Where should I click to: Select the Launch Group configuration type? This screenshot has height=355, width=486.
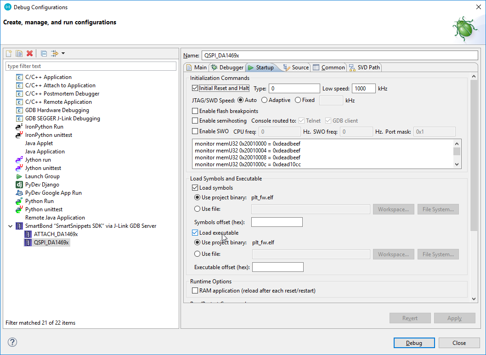click(42, 176)
